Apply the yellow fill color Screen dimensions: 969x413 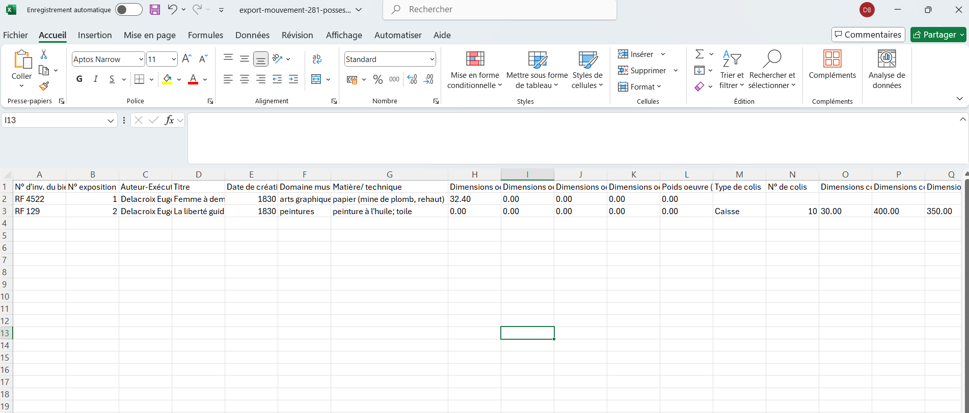167,79
